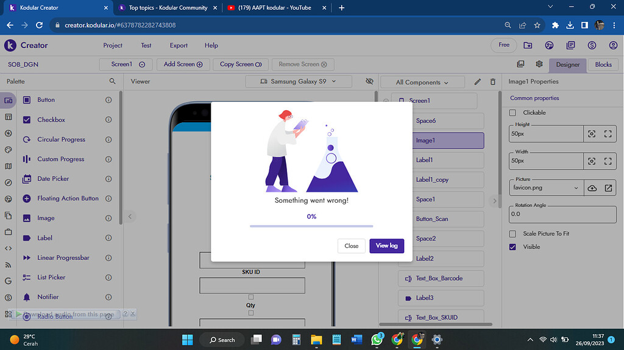Screen dimensions: 624x350
Task: Click the rename component pencil icon
Action: 478,82
